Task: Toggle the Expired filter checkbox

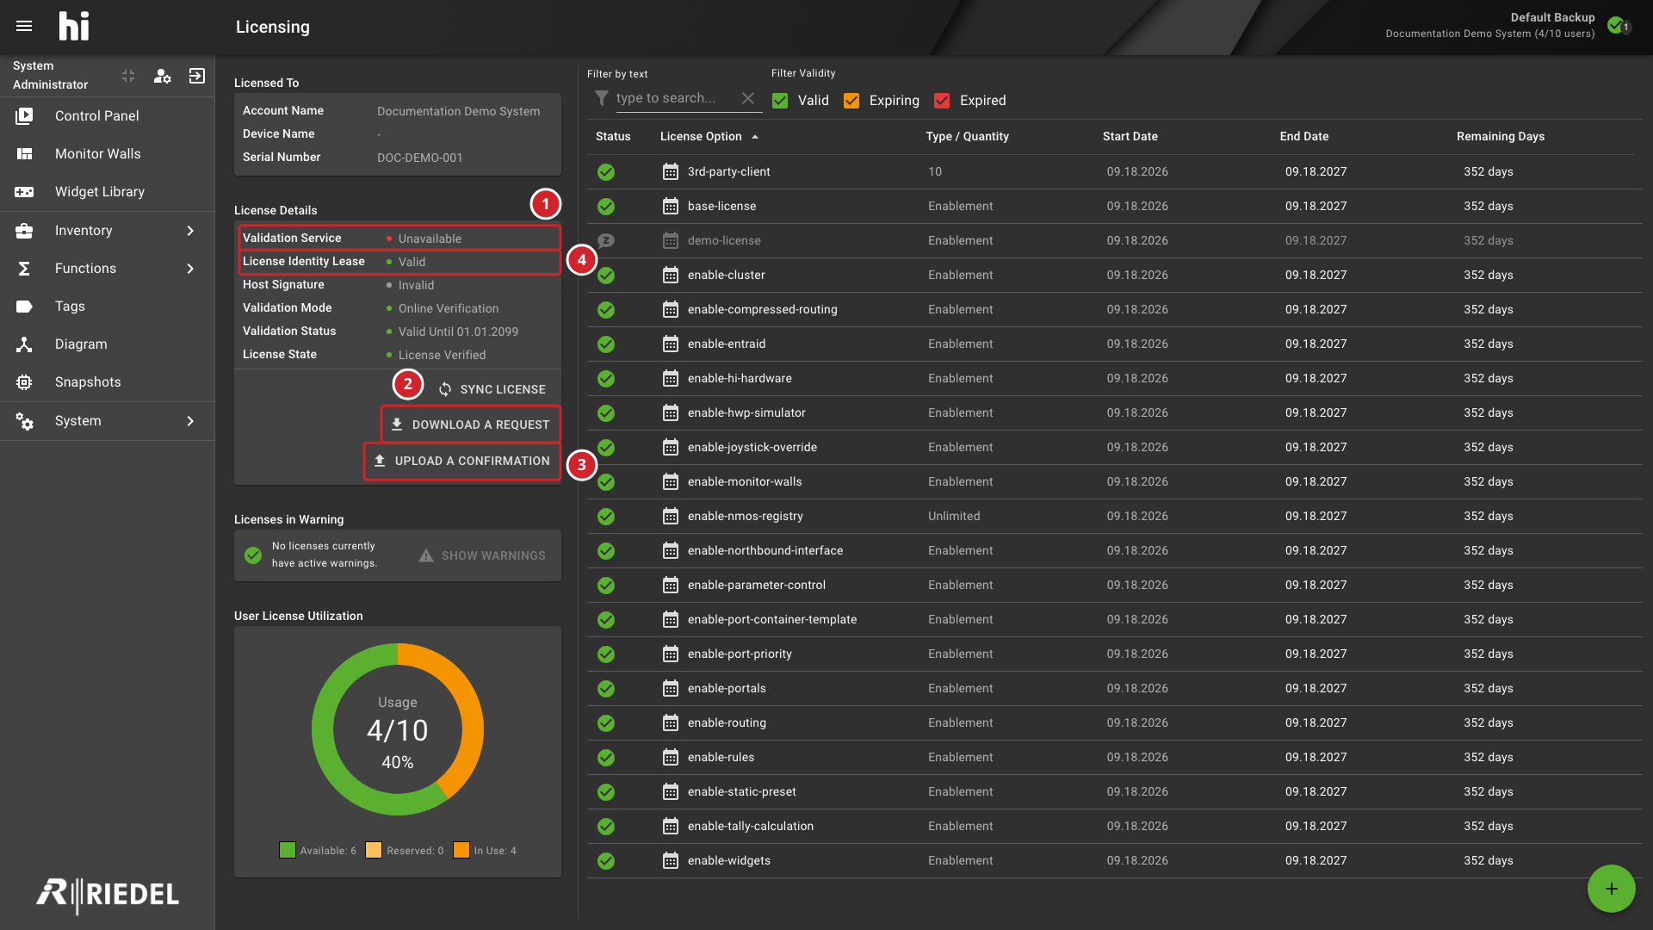Action: [942, 101]
